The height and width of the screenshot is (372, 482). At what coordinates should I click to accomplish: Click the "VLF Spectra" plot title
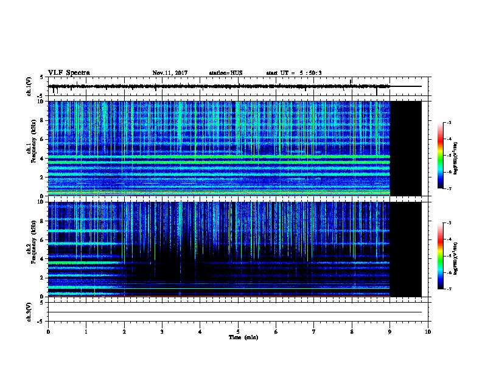point(69,73)
